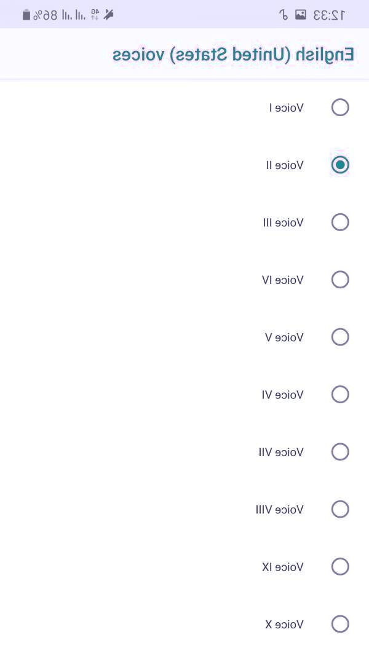This screenshot has width=369, height=667.
Task: Switch to the Voice V radio button
Action: (340, 337)
